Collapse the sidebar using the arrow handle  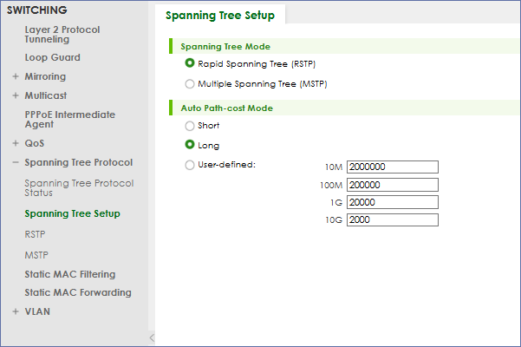[152, 337]
